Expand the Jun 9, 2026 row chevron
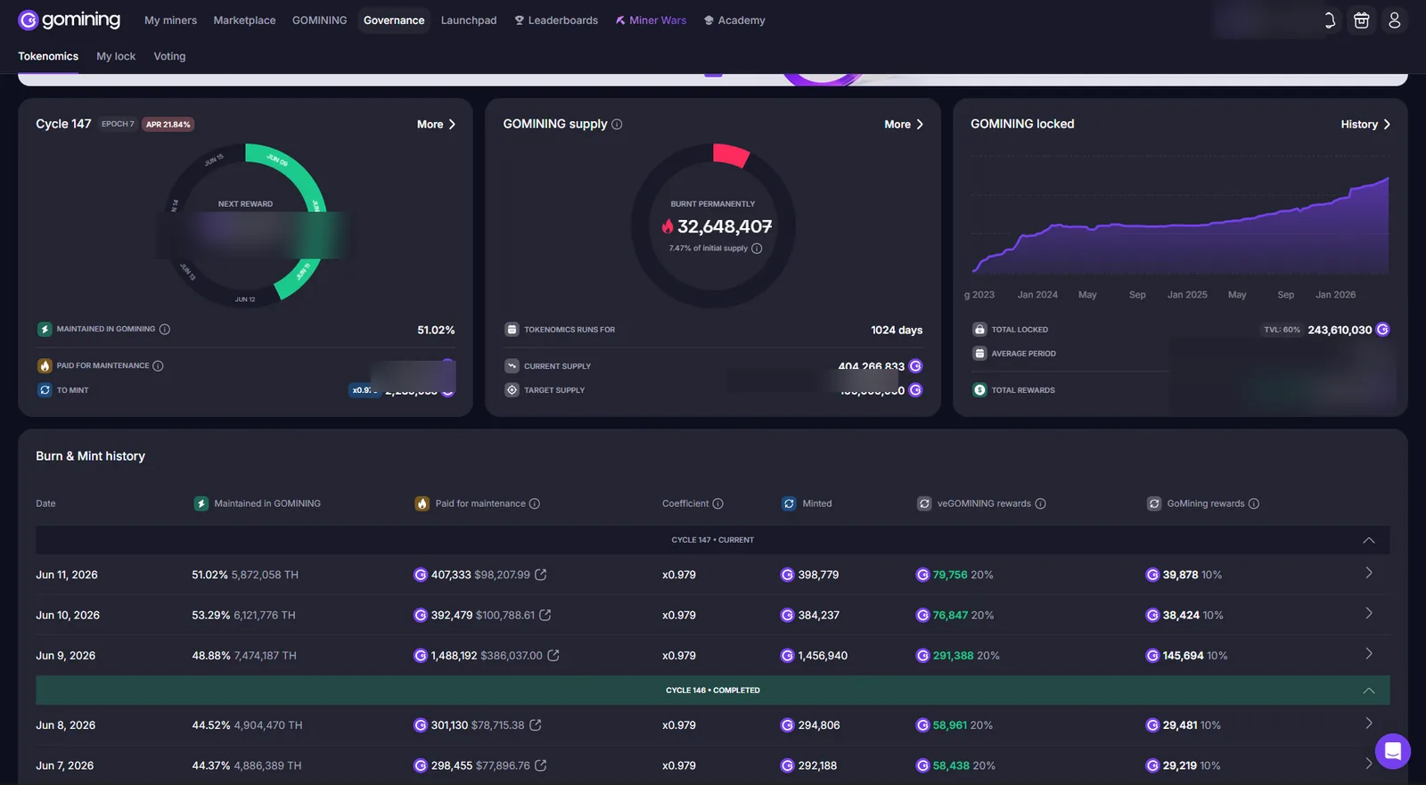 coord(1369,654)
